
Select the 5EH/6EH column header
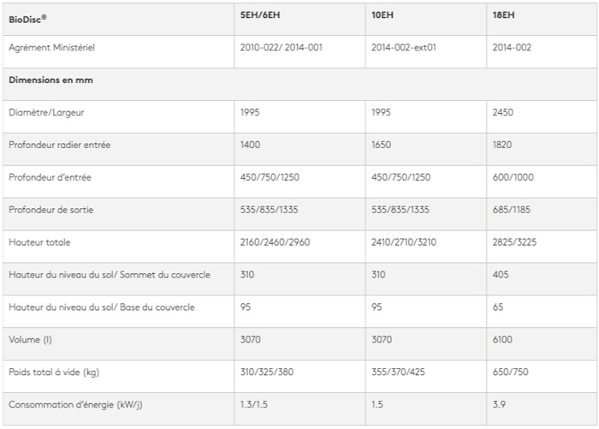point(262,16)
